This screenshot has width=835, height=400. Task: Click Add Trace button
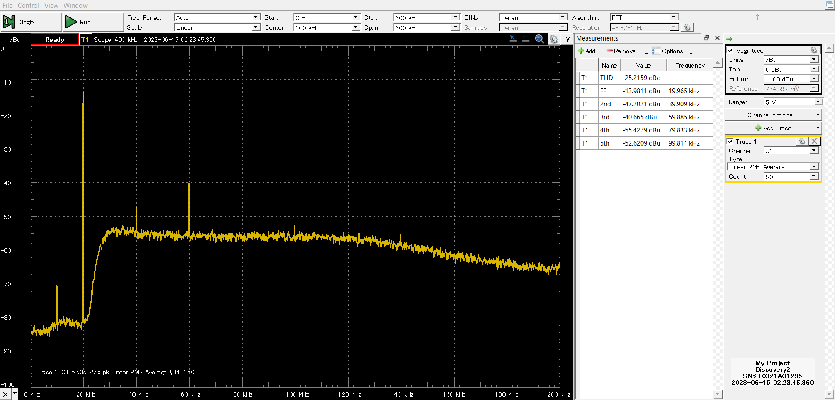click(773, 128)
